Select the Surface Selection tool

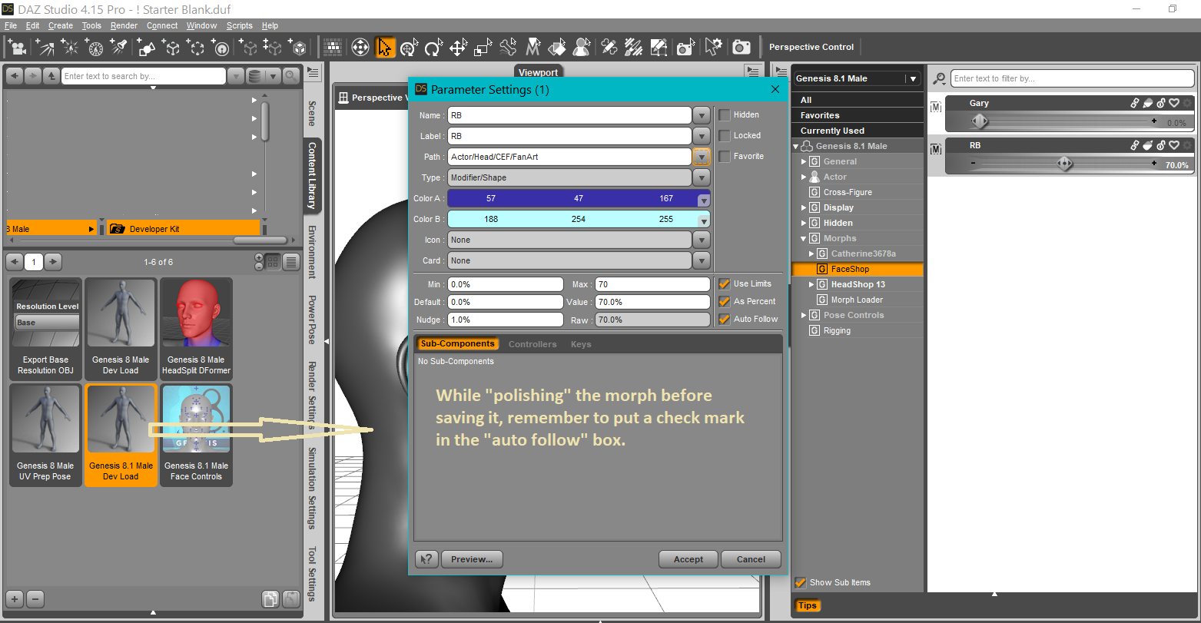(x=556, y=48)
